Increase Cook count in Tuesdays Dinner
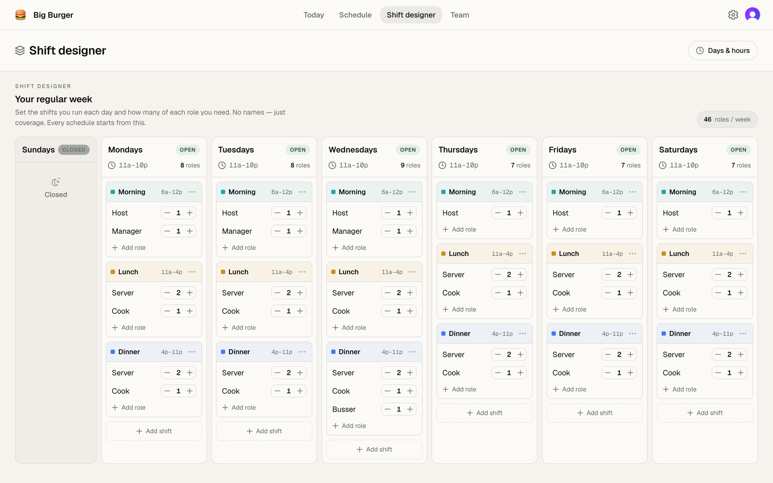The image size is (773, 483). click(300, 391)
